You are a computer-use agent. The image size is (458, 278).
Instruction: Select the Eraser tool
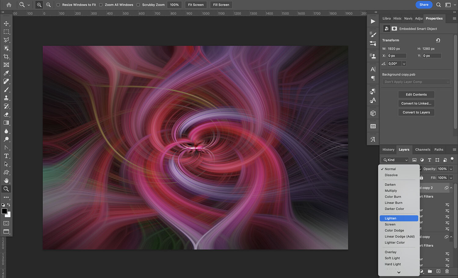pyautogui.click(x=6, y=115)
